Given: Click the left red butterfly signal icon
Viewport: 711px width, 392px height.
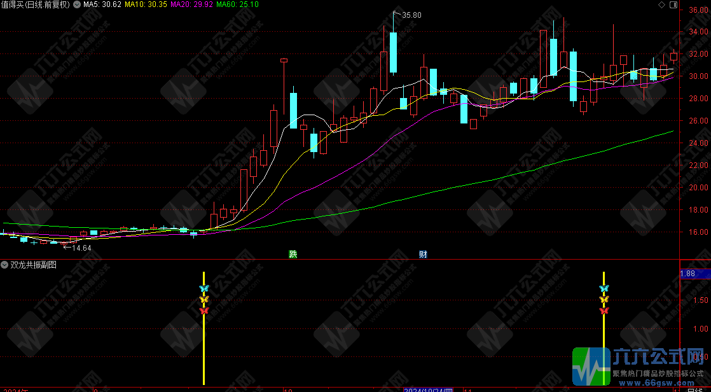Looking at the screenshot, I should coord(204,311).
